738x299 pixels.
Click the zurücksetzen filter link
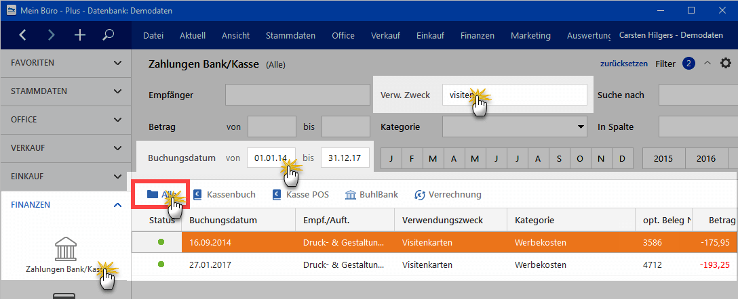pyautogui.click(x=623, y=64)
